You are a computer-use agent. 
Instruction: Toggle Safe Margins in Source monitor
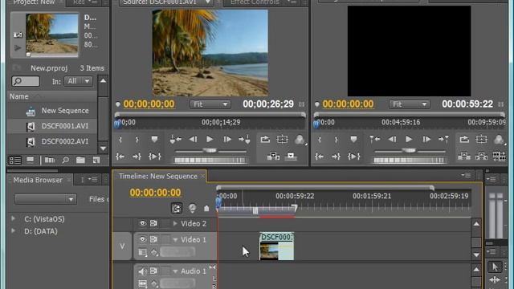click(x=282, y=140)
